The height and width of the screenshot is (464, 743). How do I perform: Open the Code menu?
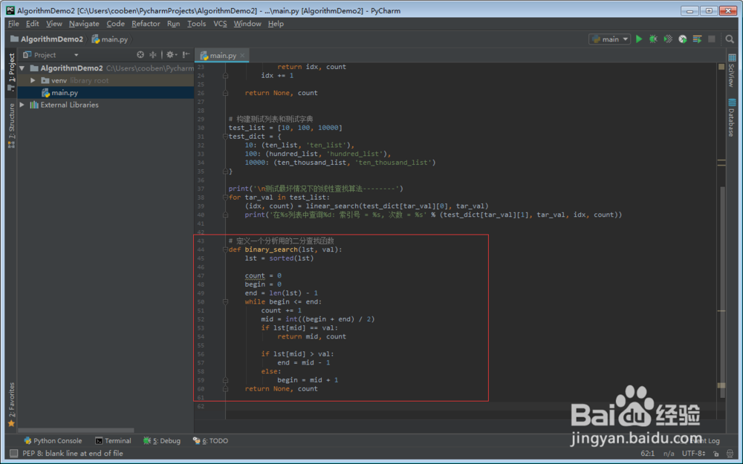click(x=115, y=24)
